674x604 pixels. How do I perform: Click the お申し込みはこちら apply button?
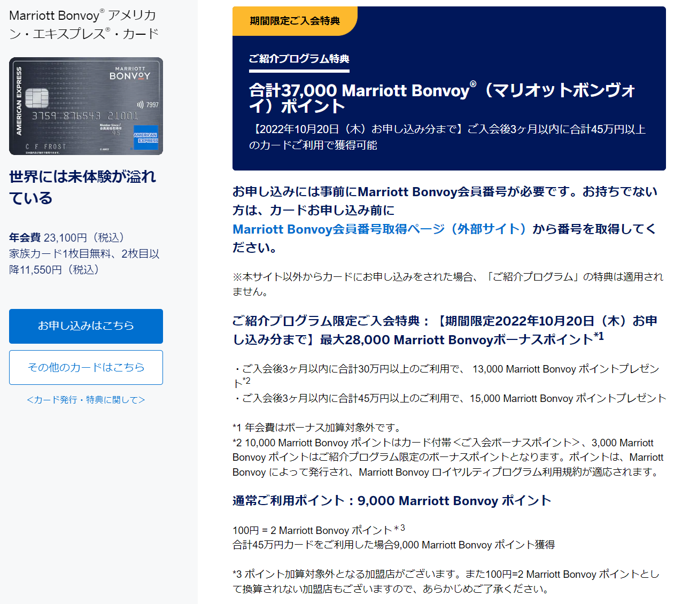click(x=86, y=326)
